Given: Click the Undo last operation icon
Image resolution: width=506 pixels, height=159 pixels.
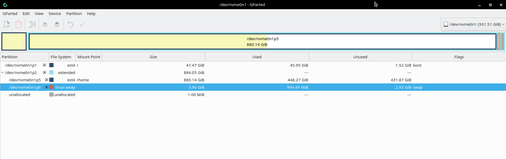Looking at the screenshot, I should click(x=70, y=24).
